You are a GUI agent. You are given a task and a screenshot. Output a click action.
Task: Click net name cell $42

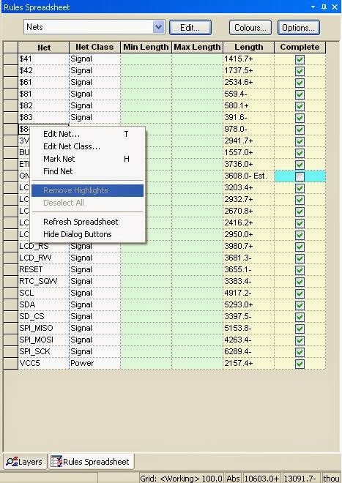[43, 70]
